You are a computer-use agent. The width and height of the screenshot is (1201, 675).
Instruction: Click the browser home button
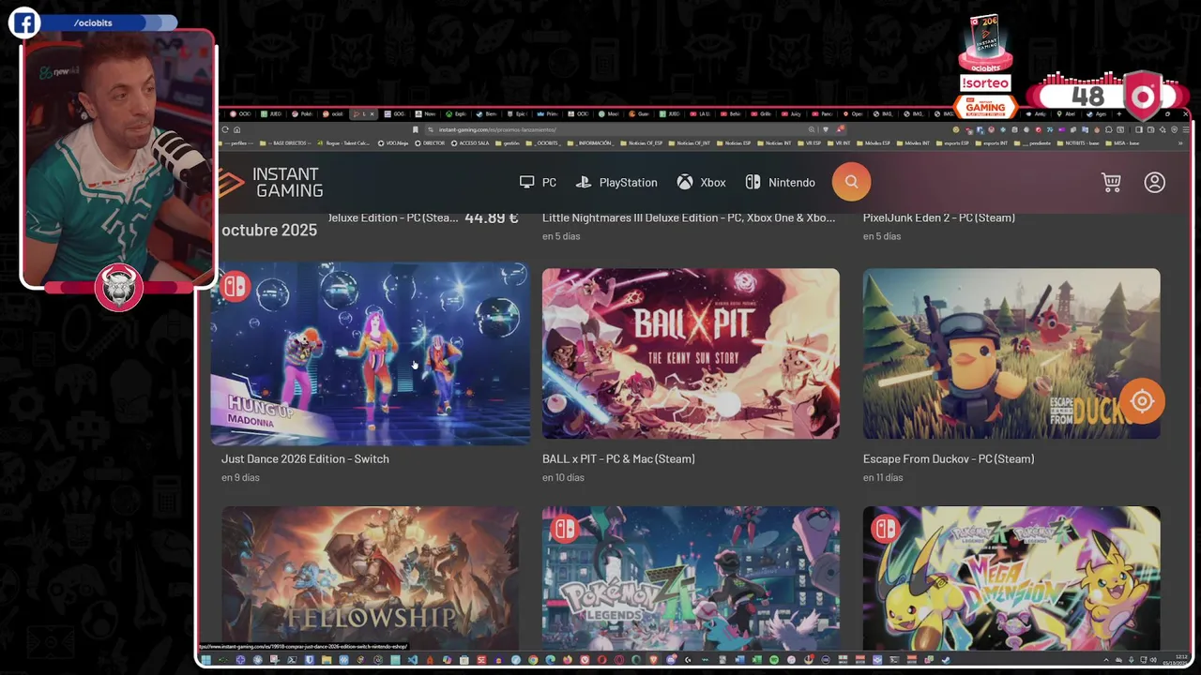pyautogui.click(x=236, y=129)
